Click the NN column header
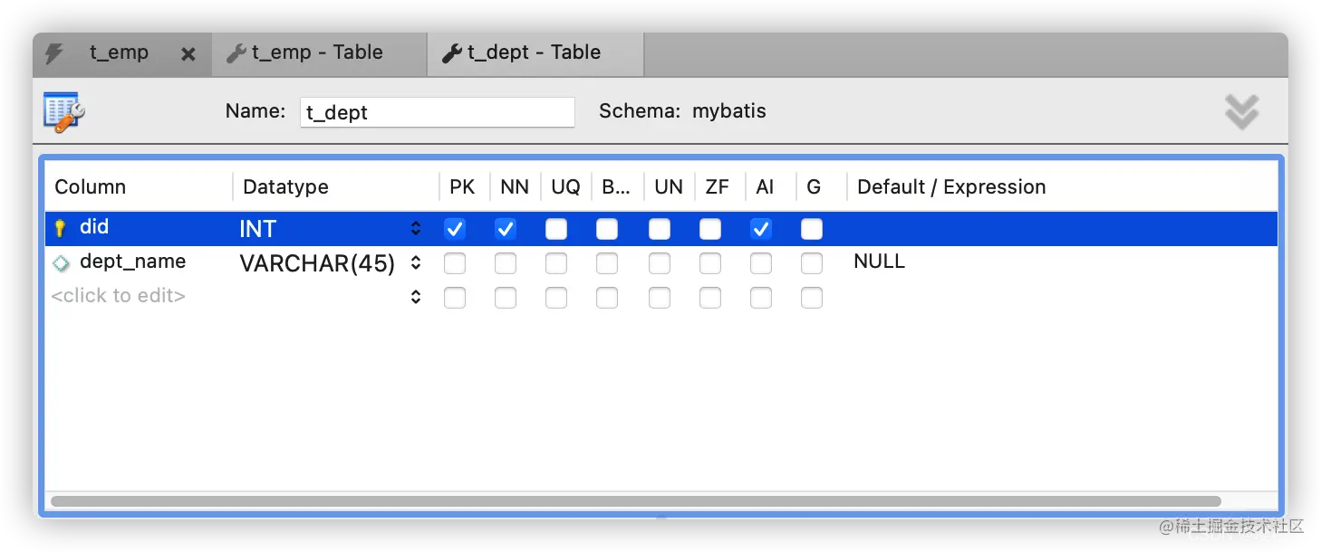Image resolution: width=1321 pixels, height=552 pixels. (514, 187)
